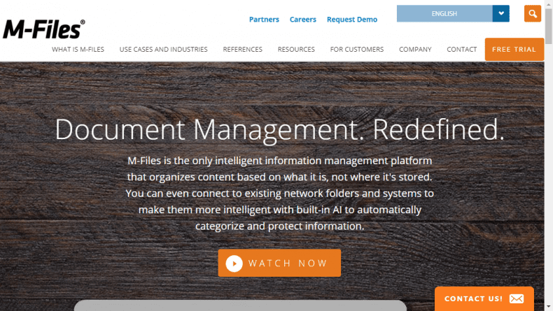Select Contact in the navigation bar
Image resolution: width=553 pixels, height=311 pixels.
461,50
